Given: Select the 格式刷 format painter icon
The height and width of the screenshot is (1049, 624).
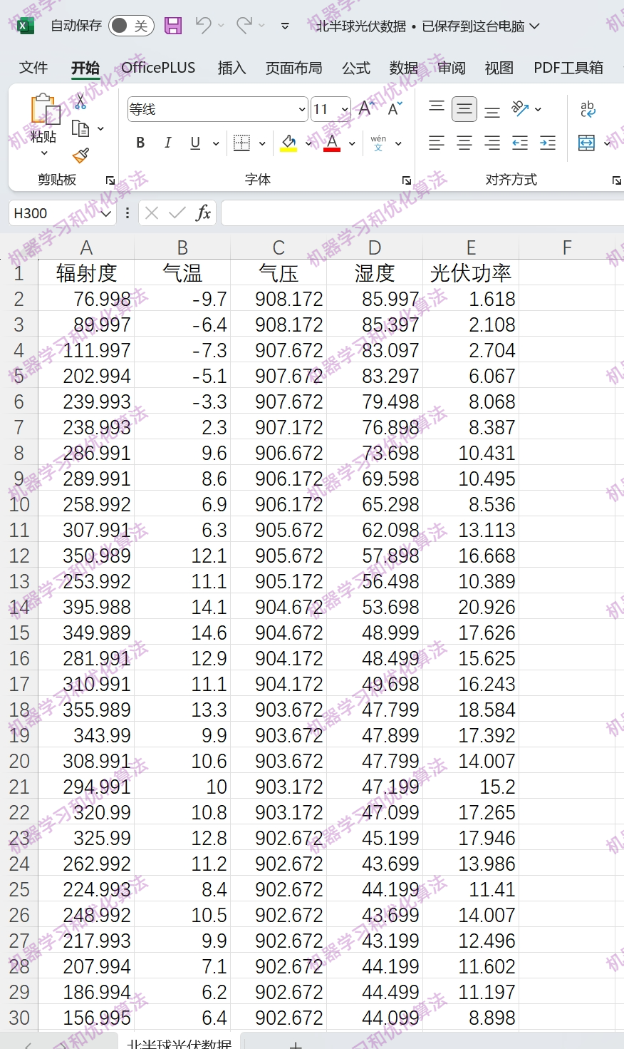Looking at the screenshot, I should (x=80, y=156).
